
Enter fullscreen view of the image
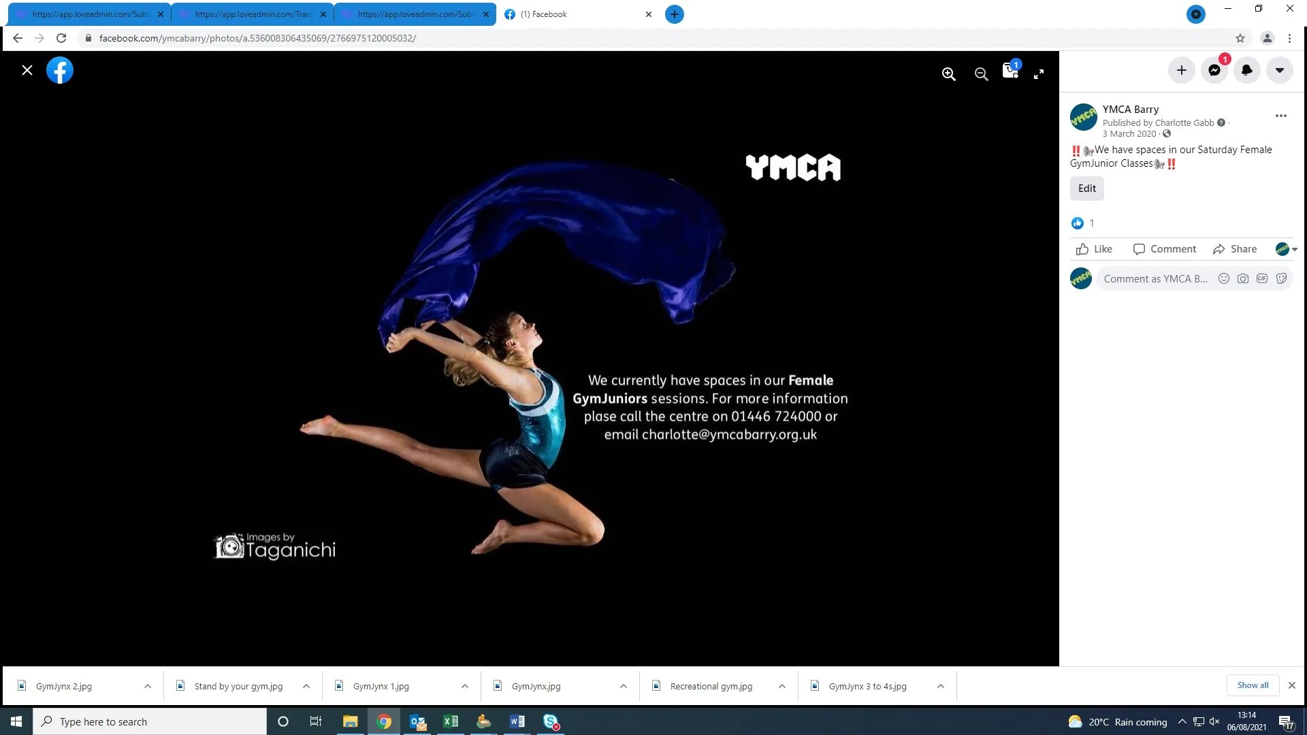[x=1039, y=73]
